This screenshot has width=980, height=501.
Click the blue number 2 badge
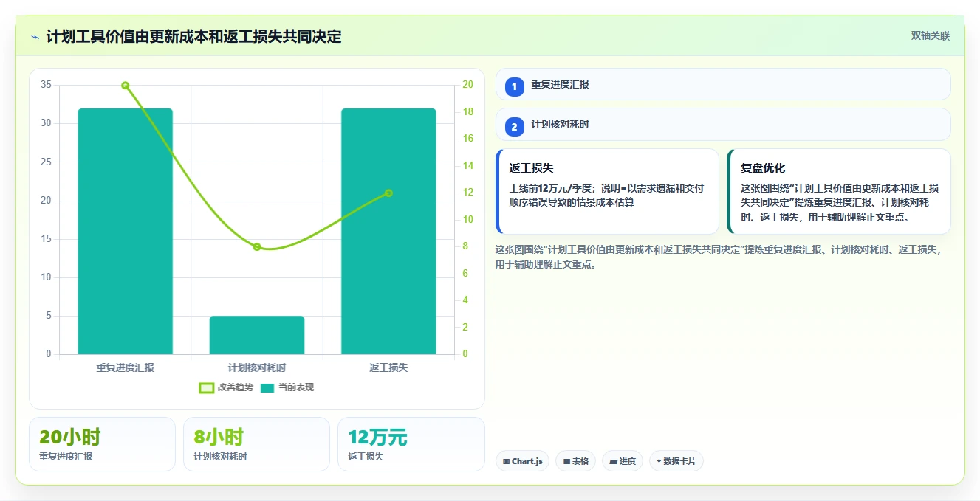click(514, 127)
